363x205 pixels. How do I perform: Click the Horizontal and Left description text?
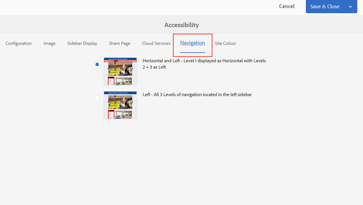[204, 64]
